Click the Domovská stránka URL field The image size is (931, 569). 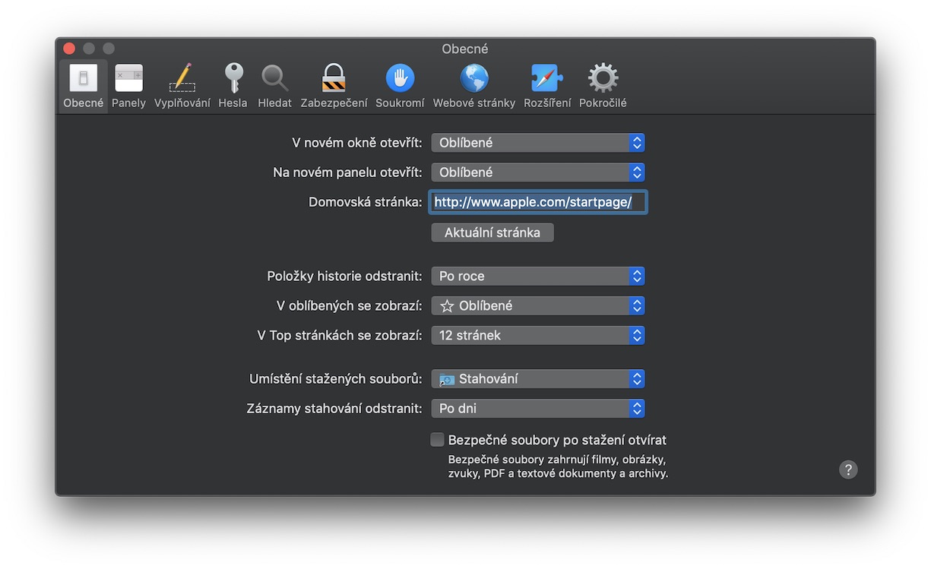tap(538, 202)
